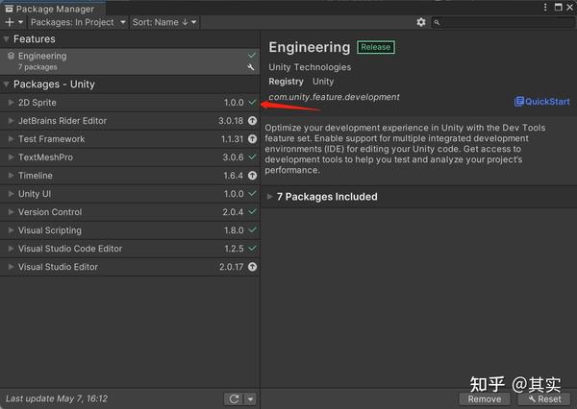Open the Sort: Name dropdown
This screenshot has width=577, height=409.
click(x=164, y=22)
